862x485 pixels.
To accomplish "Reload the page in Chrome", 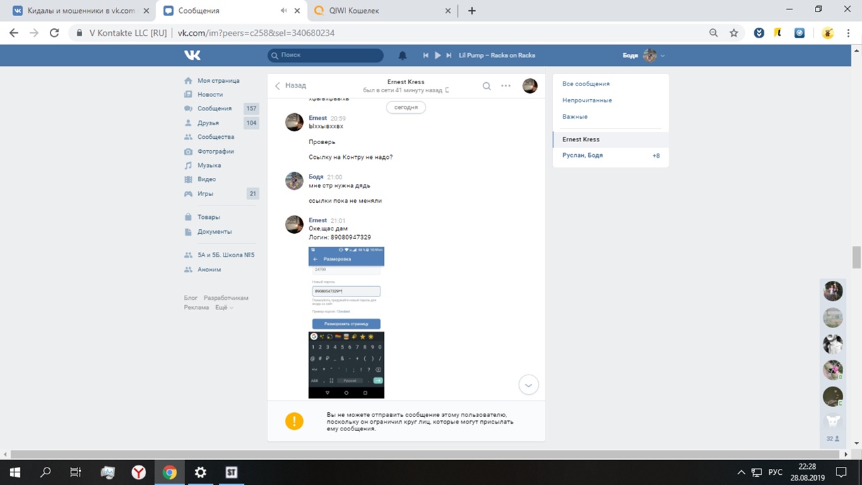I will pyautogui.click(x=55, y=33).
